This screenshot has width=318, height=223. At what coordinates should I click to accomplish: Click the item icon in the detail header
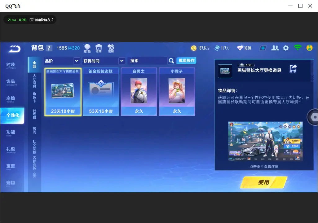[x=225, y=71]
